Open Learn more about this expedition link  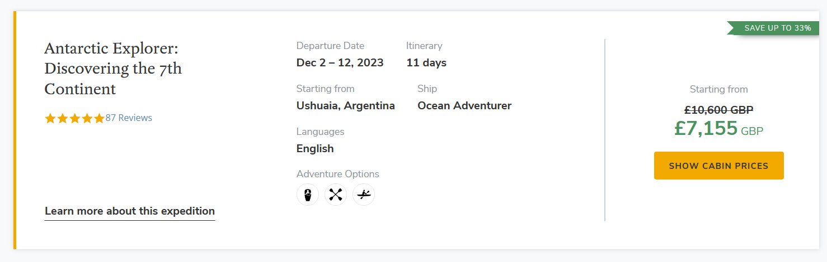click(129, 211)
